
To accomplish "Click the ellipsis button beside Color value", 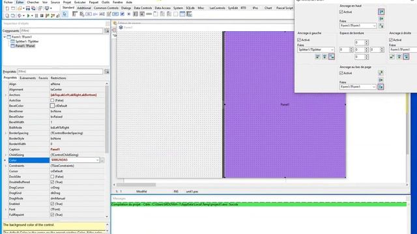I will pos(102,160).
